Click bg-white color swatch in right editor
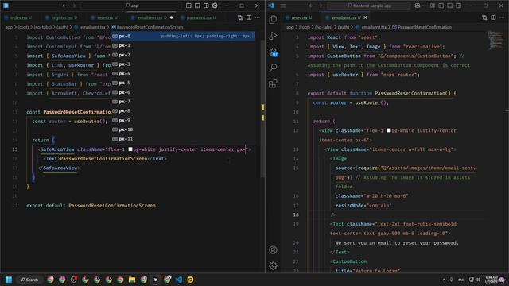The width and height of the screenshot is (509, 286). 389,130
